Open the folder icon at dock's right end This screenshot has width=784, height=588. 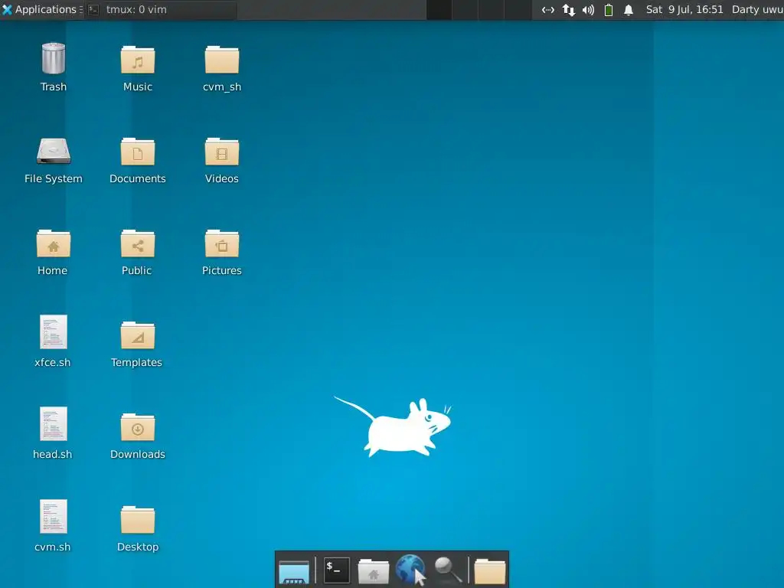489,571
